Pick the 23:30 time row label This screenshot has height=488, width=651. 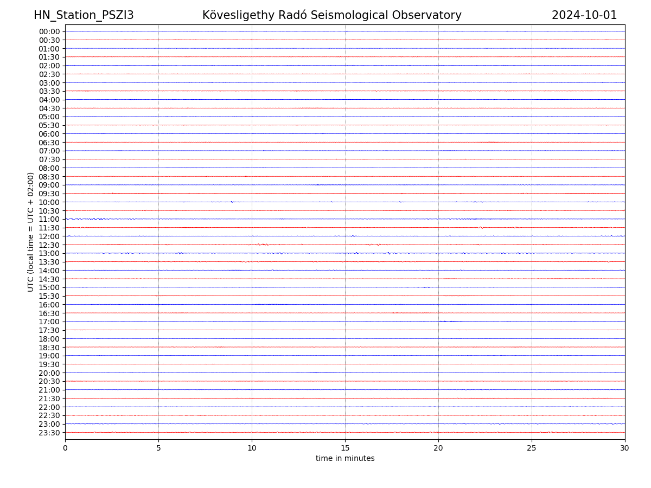pyautogui.click(x=49, y=433)
